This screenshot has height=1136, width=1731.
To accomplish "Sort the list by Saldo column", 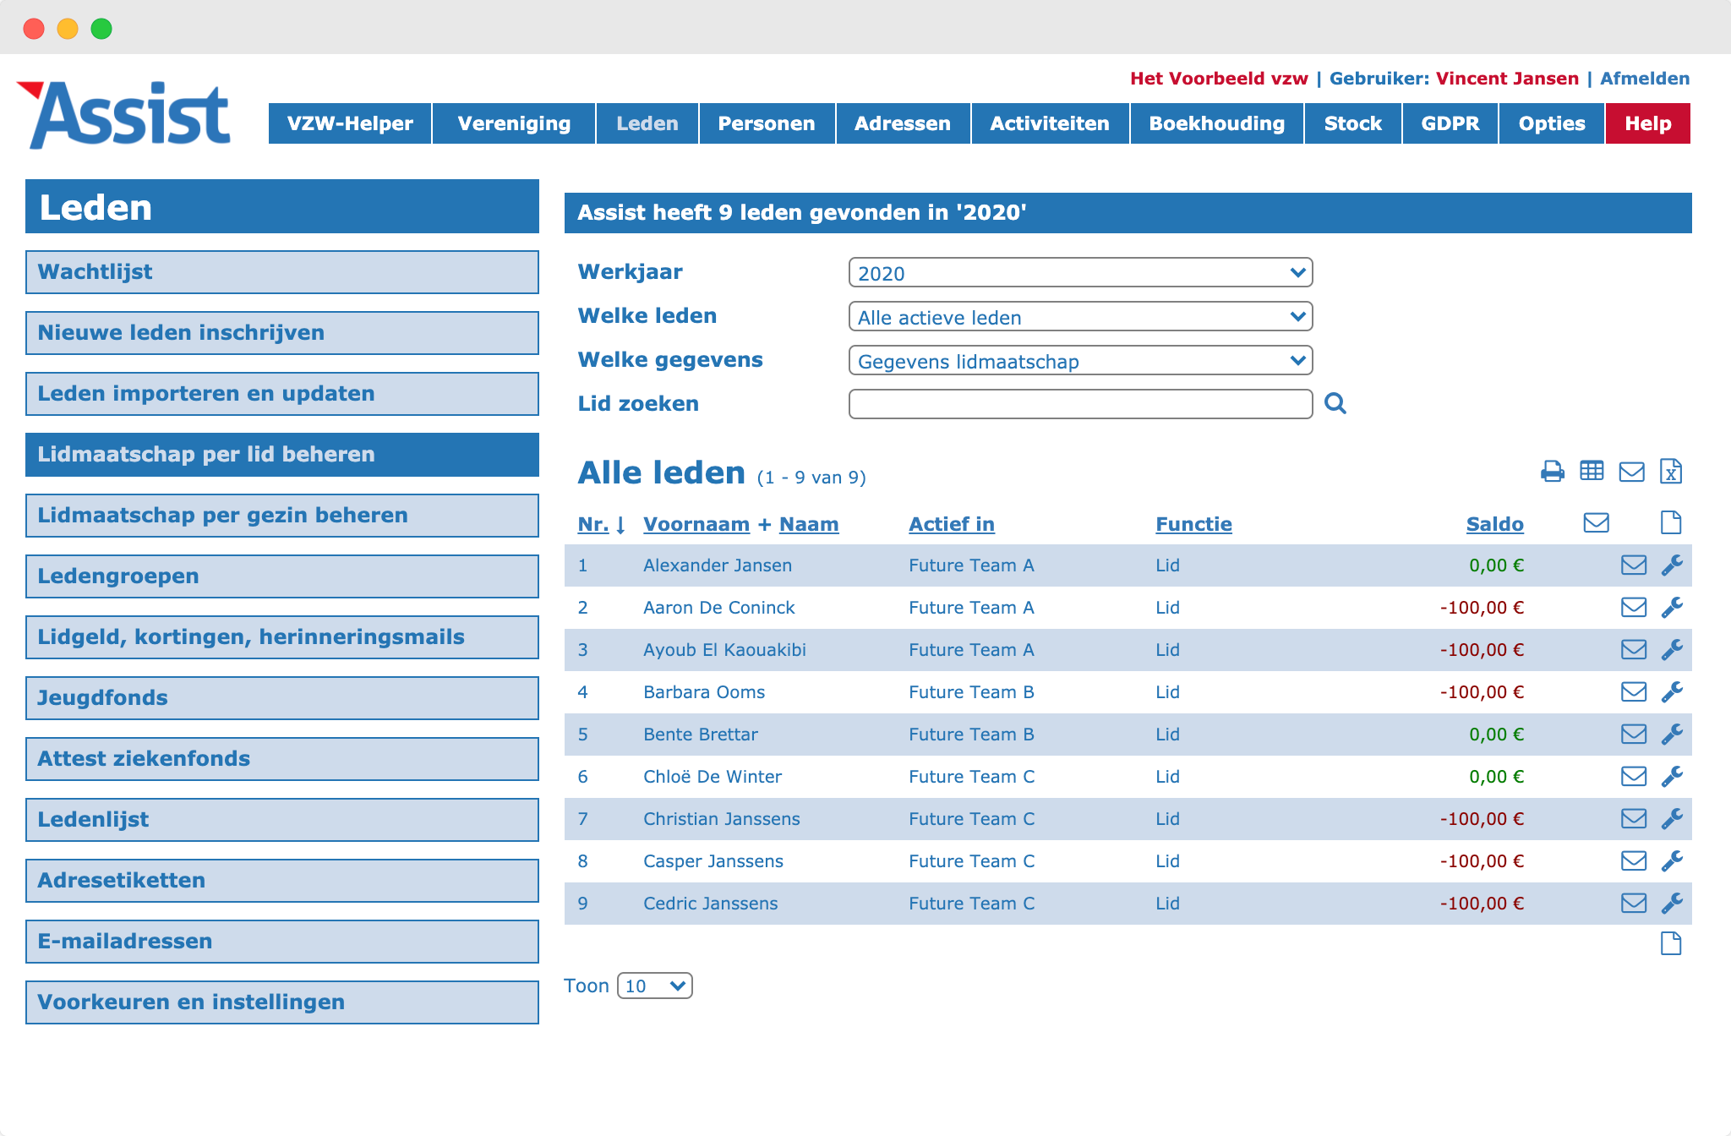I will click(1494, 524).
